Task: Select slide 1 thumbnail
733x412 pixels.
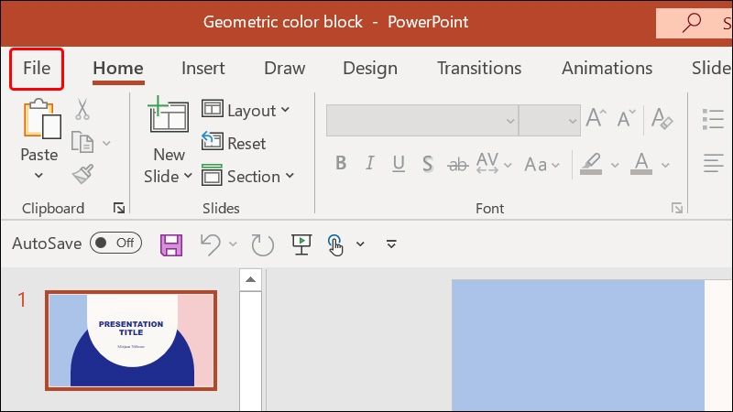Action: click(x=131, y=341)
